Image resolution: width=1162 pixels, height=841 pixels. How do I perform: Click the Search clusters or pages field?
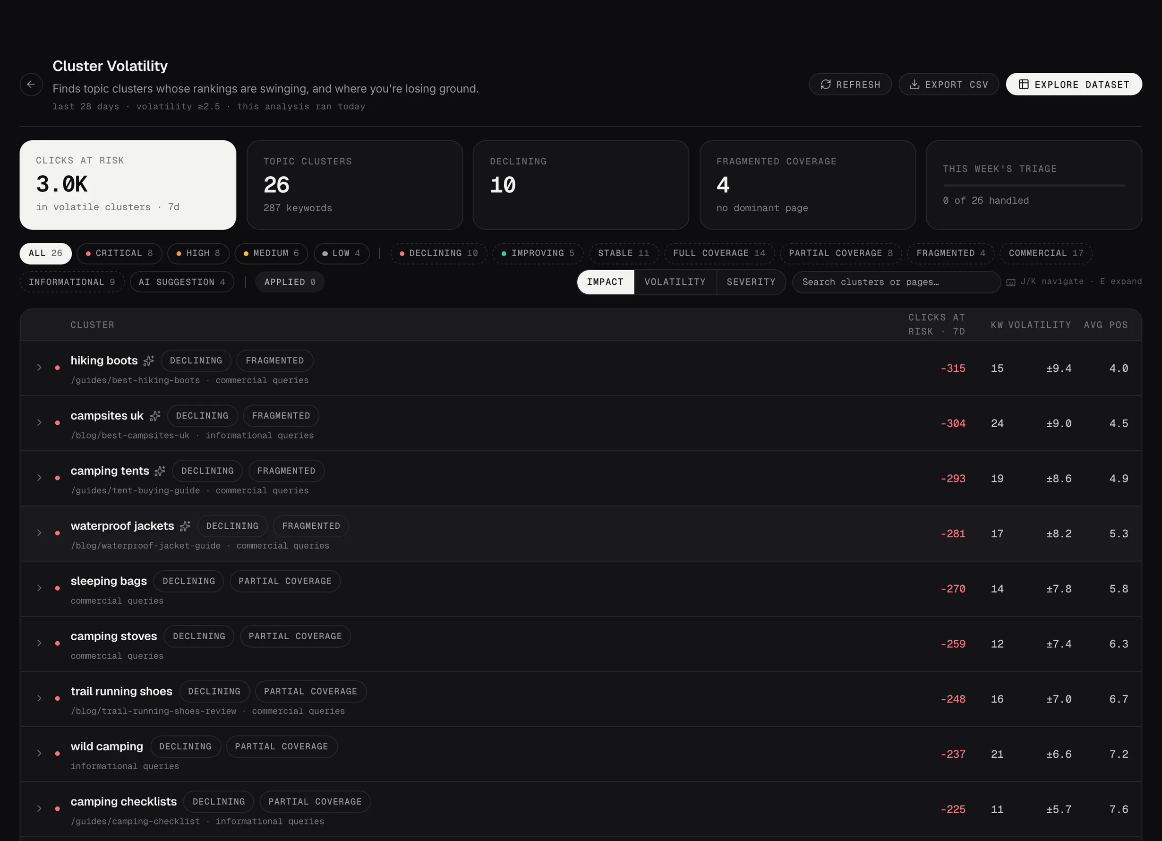(x=896, y=282)
